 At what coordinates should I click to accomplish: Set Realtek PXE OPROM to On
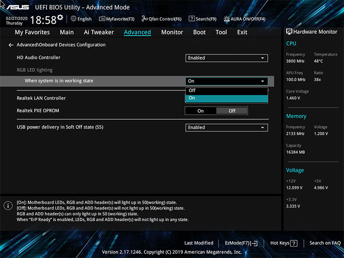tap(201, 111)
